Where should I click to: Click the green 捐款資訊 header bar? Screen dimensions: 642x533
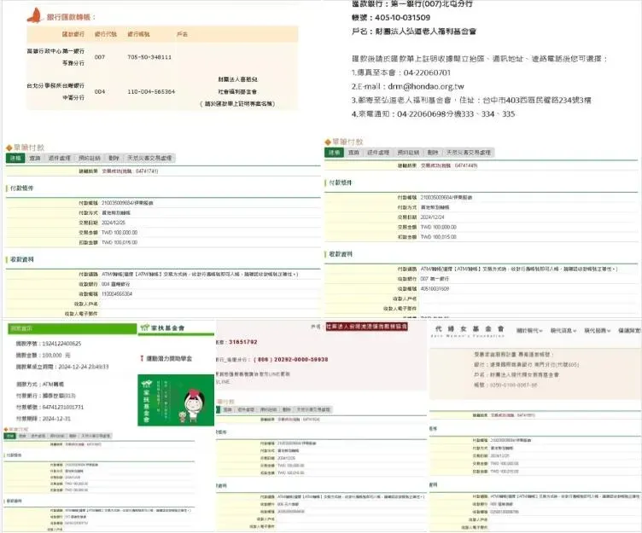[x=73, y=328]
